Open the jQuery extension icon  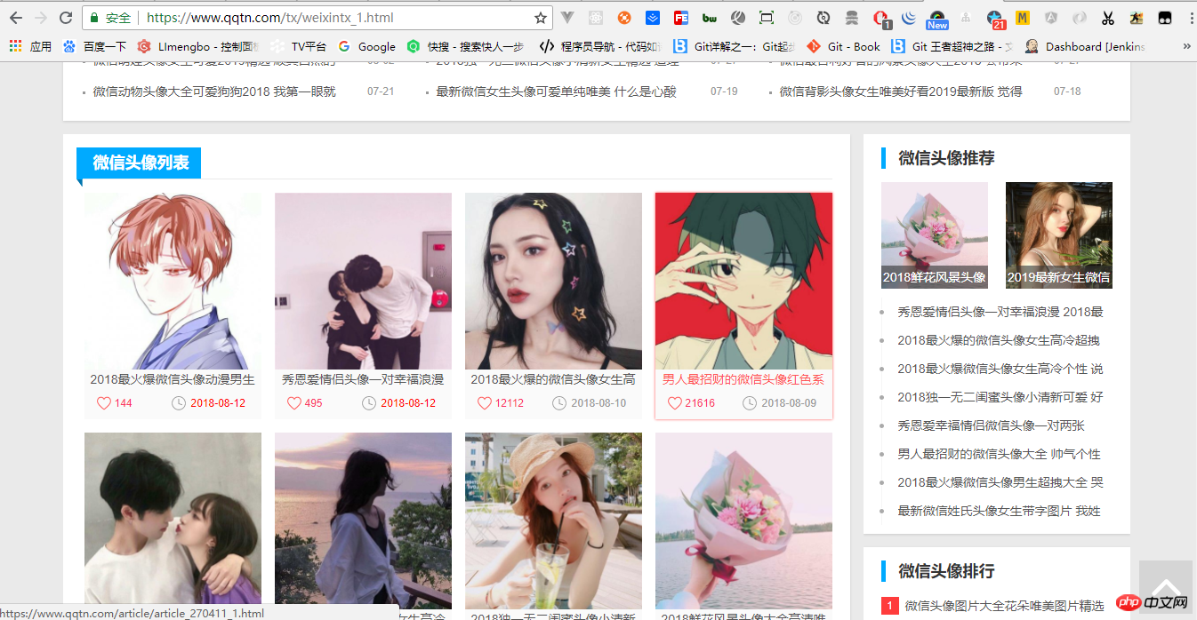(x=909, y=18)
